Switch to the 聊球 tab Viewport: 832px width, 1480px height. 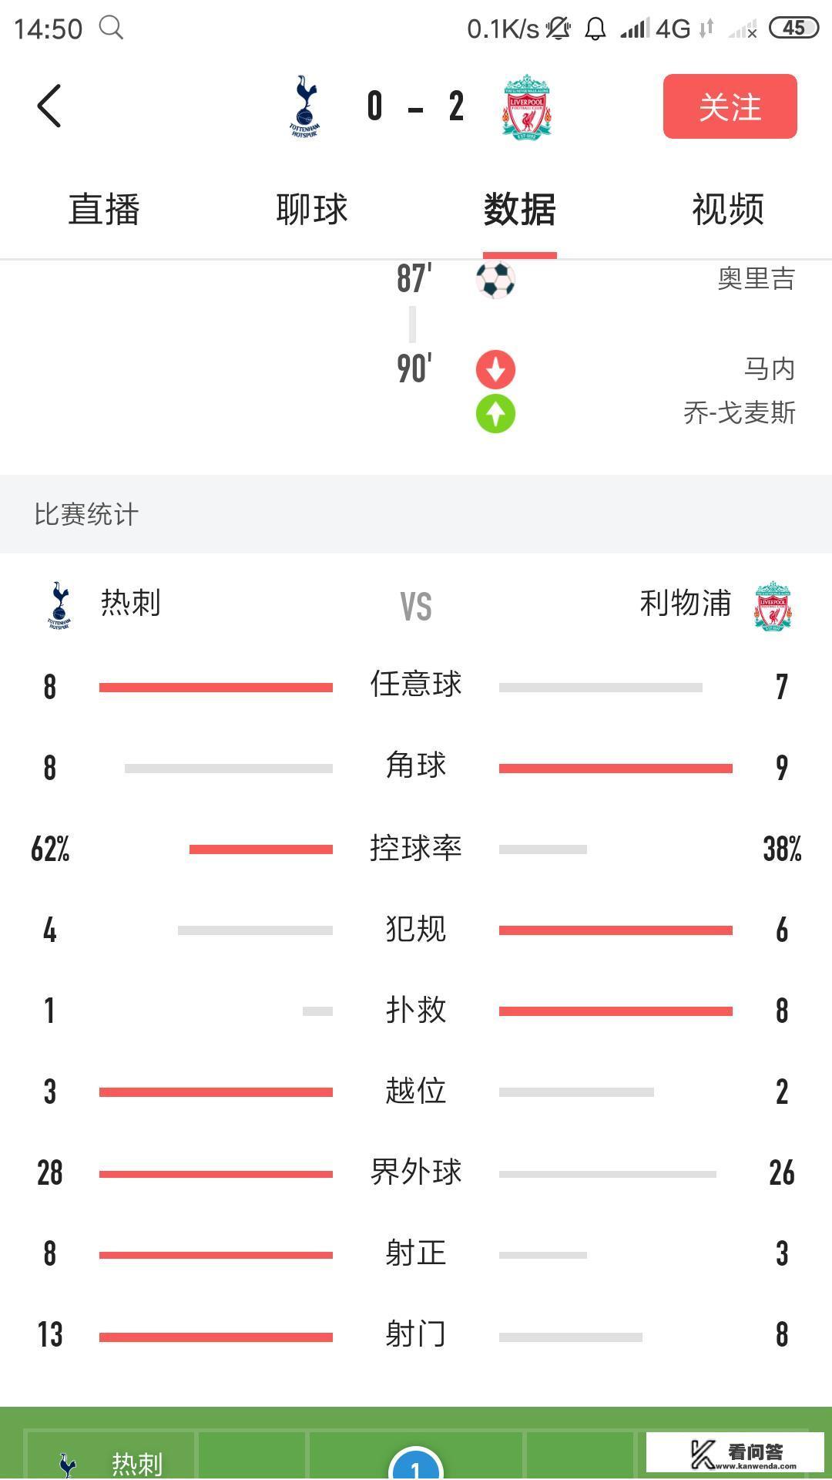click(312, 208)
